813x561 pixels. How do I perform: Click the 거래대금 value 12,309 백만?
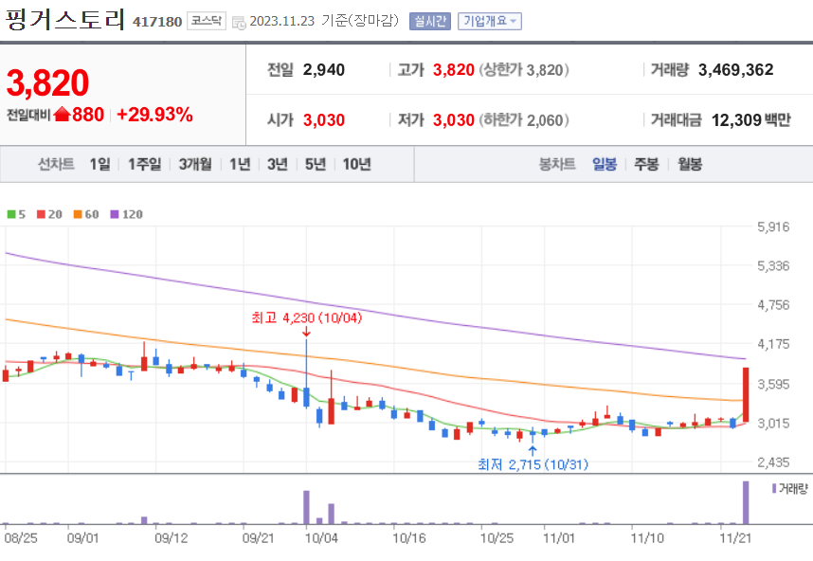(750, 120)
